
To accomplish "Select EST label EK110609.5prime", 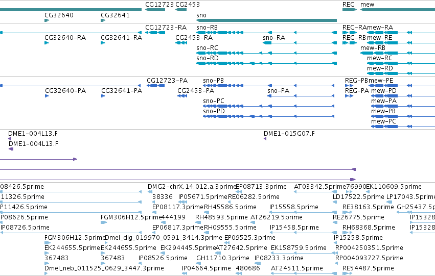I will click(394, 187).
